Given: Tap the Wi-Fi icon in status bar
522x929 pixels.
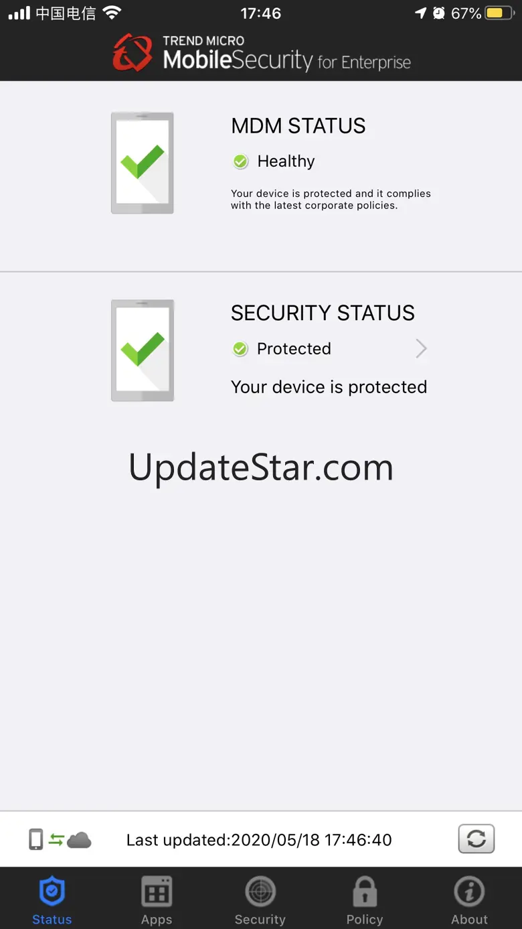Looking at the screenshot, I should pyautogui.click(x=112, y=13).
